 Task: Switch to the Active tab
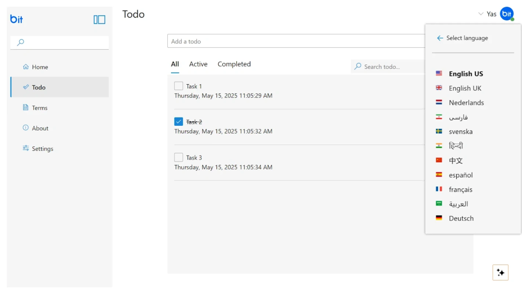pos(198,64)
